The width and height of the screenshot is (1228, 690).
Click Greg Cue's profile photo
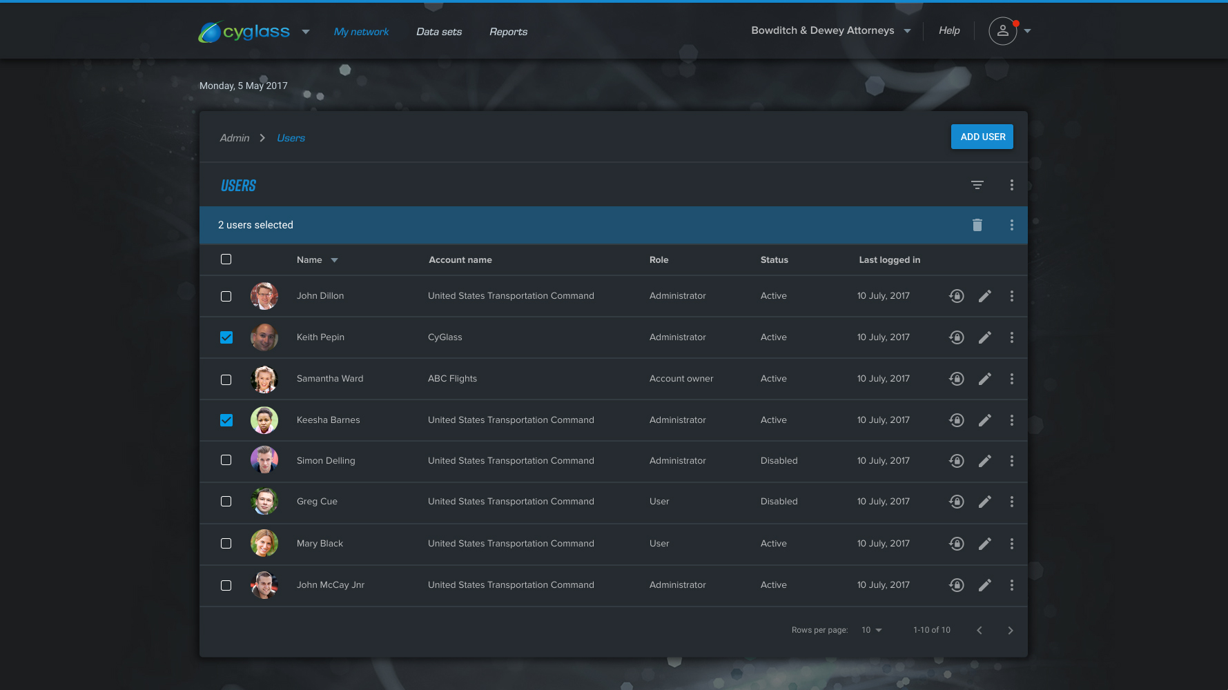pyautogui.click(x=264, y=502)
